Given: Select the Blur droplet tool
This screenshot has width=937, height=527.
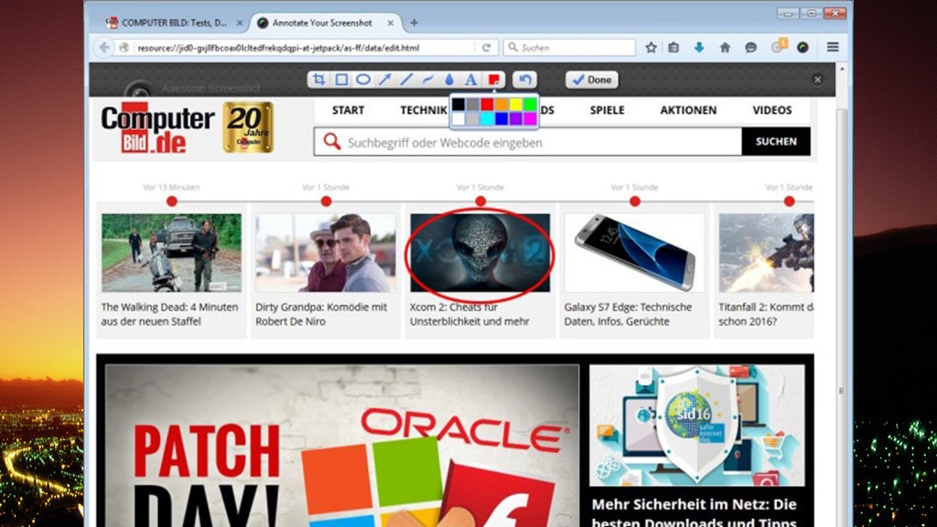Looking at the screenshot, I should (x=449, y=80).
